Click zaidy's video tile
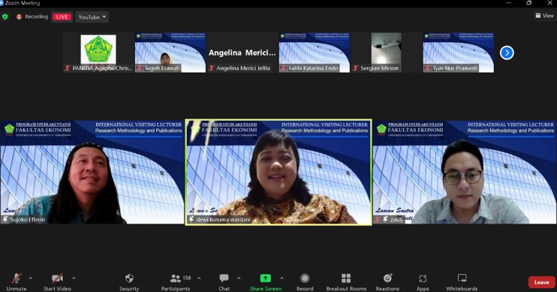Screen dimensions: 557x292 [465, 173]
